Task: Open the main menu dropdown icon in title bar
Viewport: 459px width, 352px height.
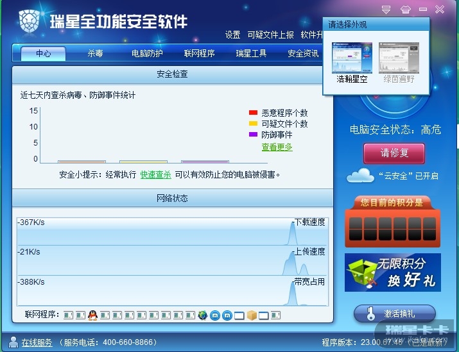Action: [x=386, y=10]
